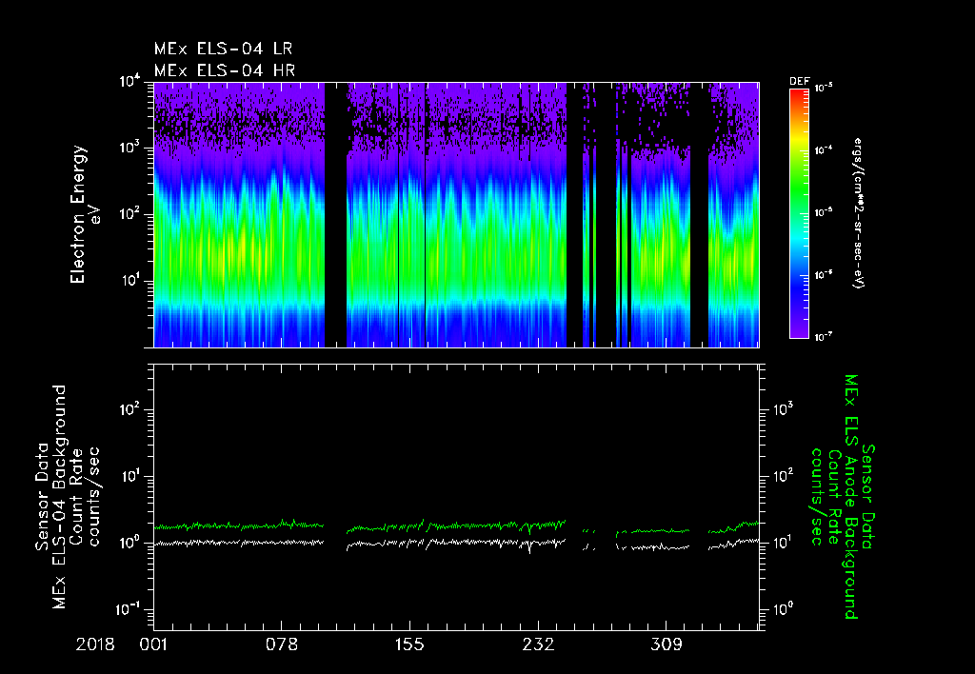Click the rainbow DEF color scale bar
The height and width of the screenshot is (674, 975).
click(x=799, y=213)
